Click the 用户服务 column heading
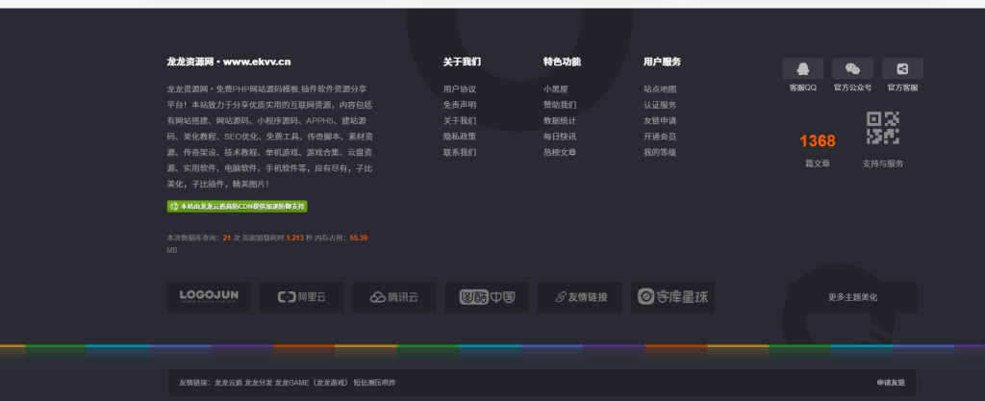This screenshot has height=401, width=985. click(662, 62)
